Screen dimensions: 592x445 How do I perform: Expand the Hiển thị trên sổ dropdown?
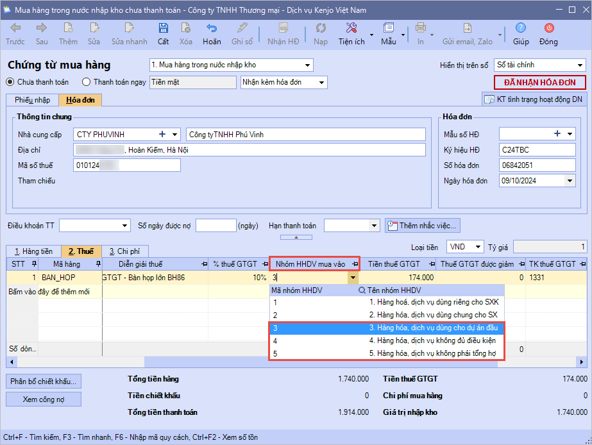point(580,65)
